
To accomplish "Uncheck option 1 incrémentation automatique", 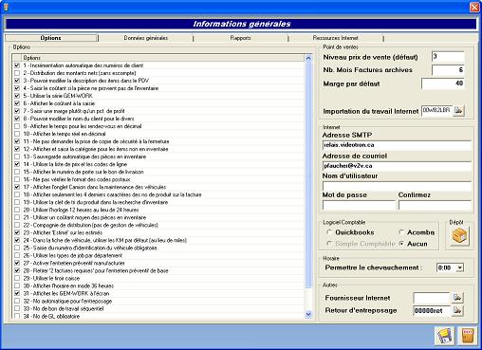I will coord(17,65).
